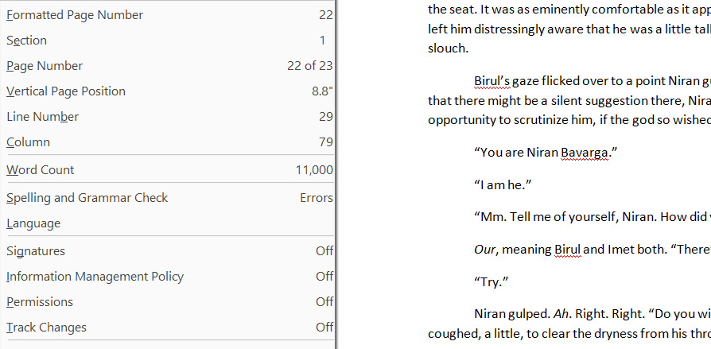This screenshot has width=711, height=349.
Task: Toggle the Signatures status option
Action: (36, 251)
